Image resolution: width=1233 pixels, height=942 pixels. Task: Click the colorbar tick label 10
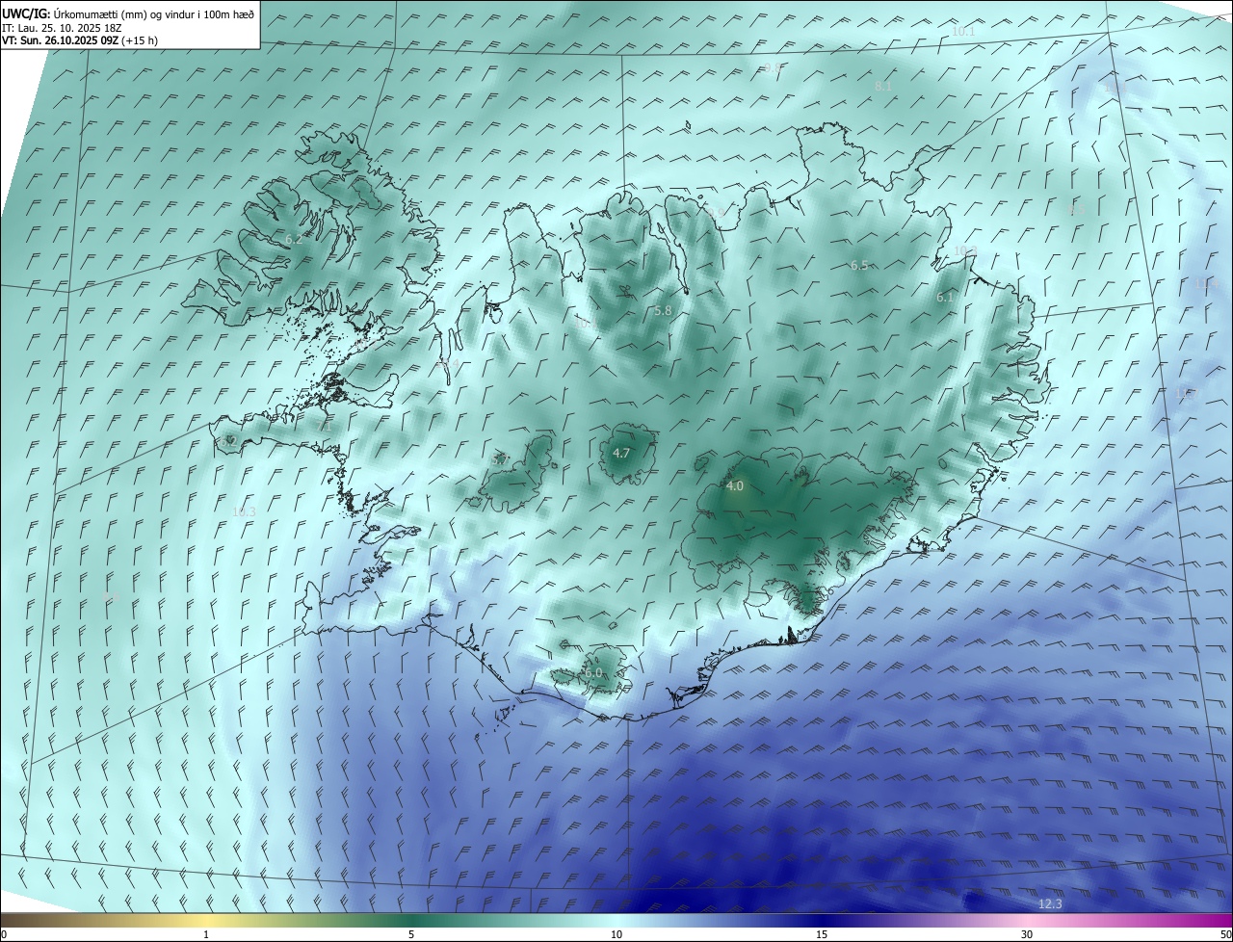[616, 934]
